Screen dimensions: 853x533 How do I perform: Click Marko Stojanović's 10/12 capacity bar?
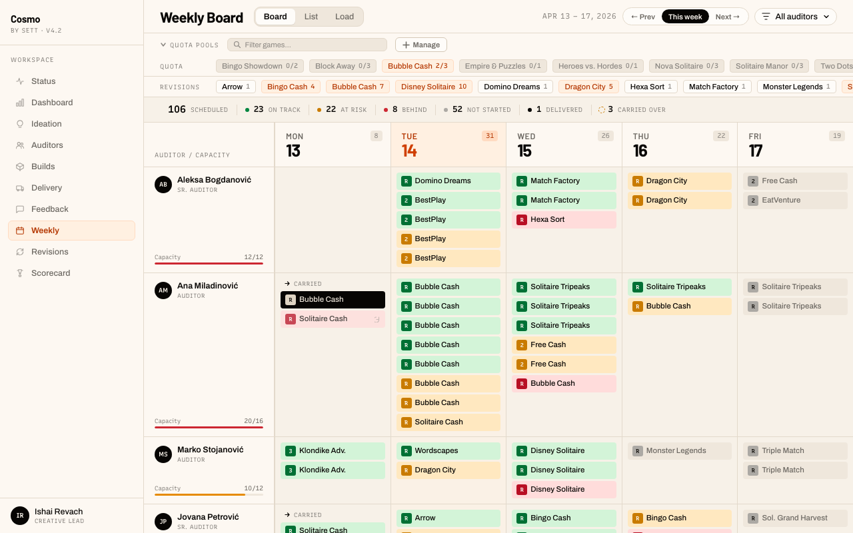[x=209, y=494]
